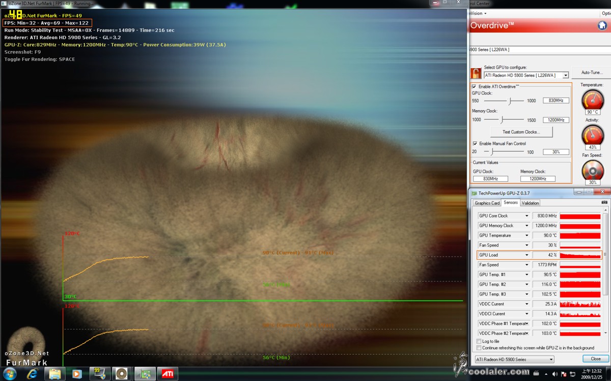Click the Test Custom Clocks button
The width and height of the screenshot is (611, 381).
pos(521,132)
